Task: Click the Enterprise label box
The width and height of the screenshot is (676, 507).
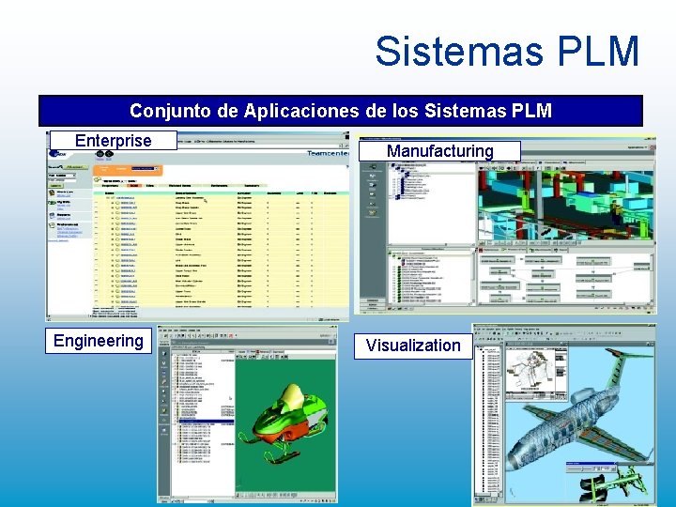Action: [114, 141]
